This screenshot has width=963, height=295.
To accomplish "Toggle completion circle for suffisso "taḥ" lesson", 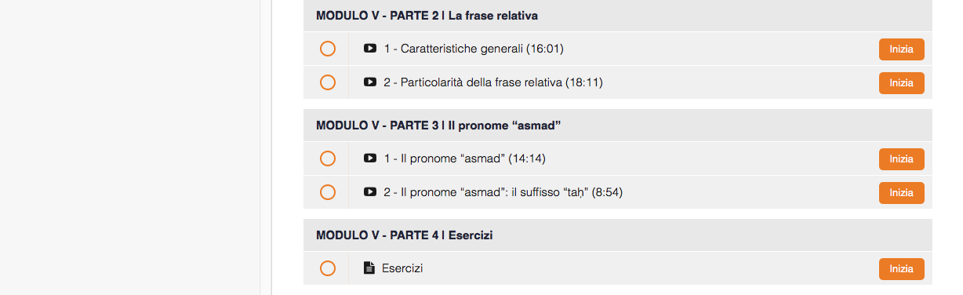I will (328, 192).
